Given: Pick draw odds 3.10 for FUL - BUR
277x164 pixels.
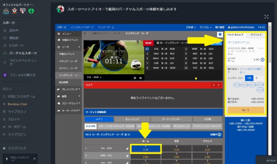Looking at the screenshot, I should pos(177,149).
